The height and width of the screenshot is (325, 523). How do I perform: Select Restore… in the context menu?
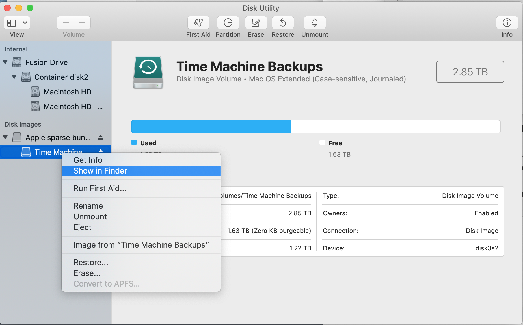pyautogui.click(x=141, y=262)
